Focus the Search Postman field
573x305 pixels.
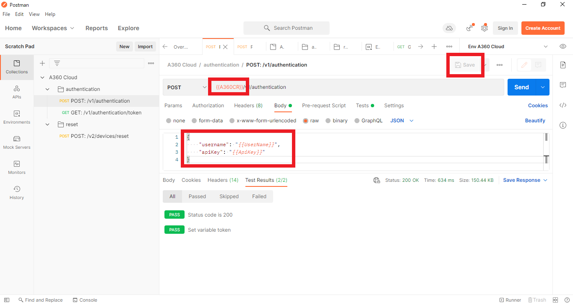pos(286,28)
